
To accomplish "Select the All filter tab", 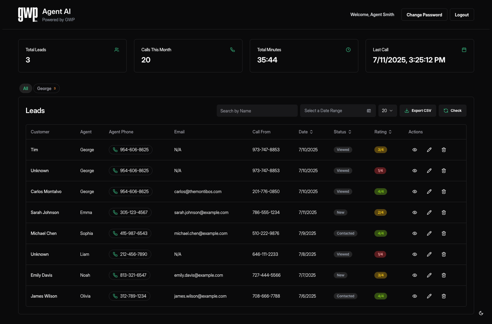I will pyautogui.click(x=25, y=89).
